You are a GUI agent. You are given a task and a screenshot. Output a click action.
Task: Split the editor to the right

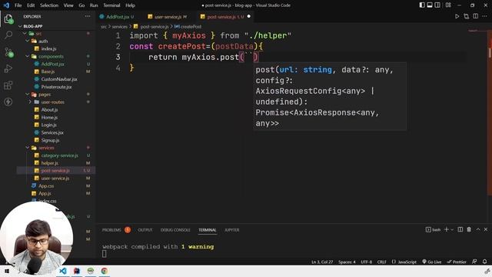pyautogui.click(x=476, y=16)
